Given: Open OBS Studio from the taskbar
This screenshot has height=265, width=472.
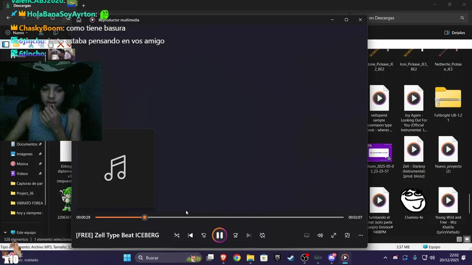Looking at the screenshot, I should click(305, 258).
